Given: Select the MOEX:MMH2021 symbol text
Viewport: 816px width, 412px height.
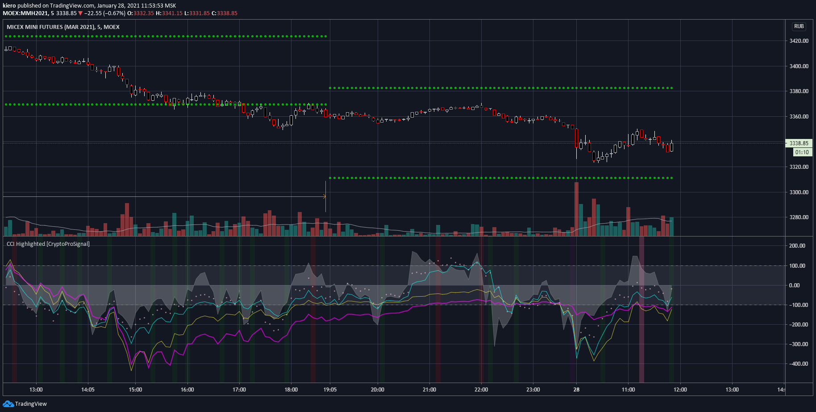Looking at the screenshot, I should tap(25, 13).
